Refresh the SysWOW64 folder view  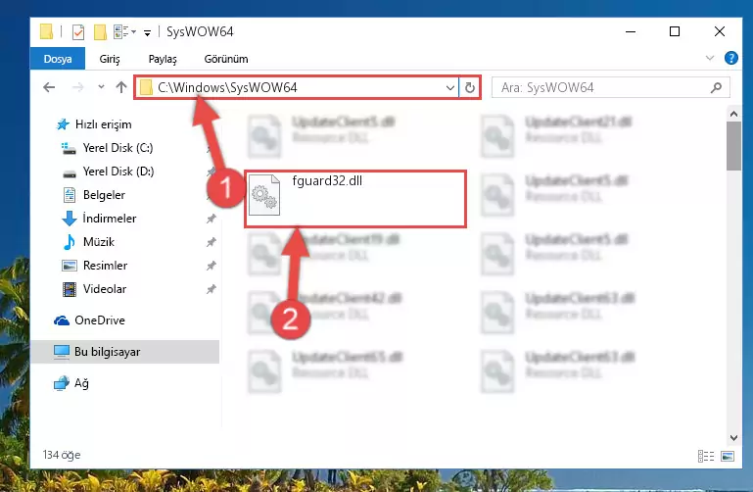point(470,87)
